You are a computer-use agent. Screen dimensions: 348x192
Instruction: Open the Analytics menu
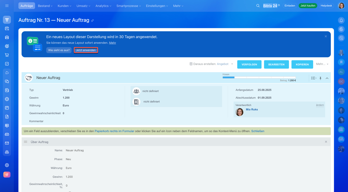point(104,6)
